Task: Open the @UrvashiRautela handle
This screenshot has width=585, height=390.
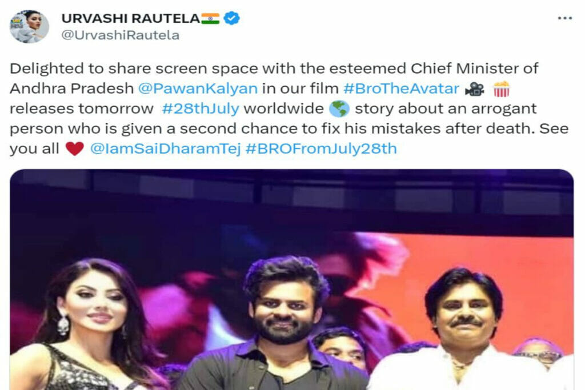Action: [x=120, y=35]
